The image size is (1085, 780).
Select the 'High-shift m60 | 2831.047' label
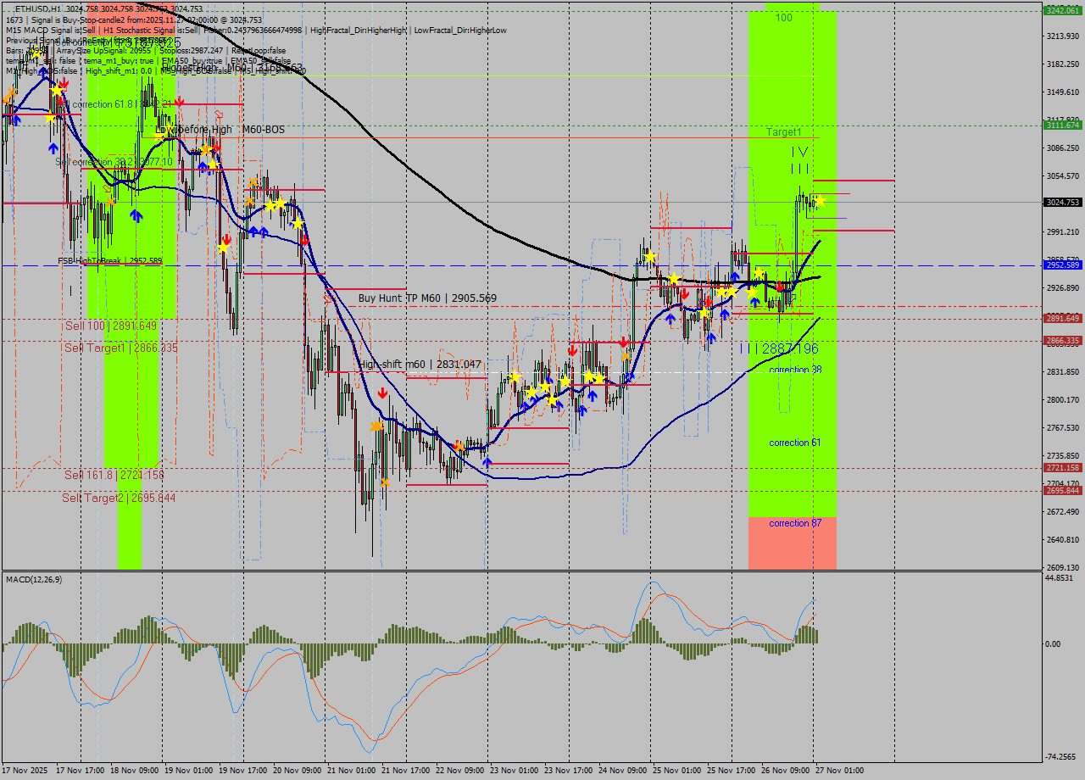(420, 363)
